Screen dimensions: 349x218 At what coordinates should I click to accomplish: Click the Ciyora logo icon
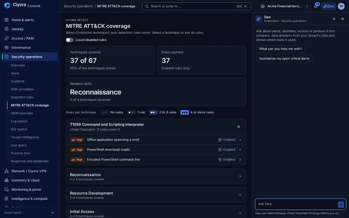click(x=7, y=5)
